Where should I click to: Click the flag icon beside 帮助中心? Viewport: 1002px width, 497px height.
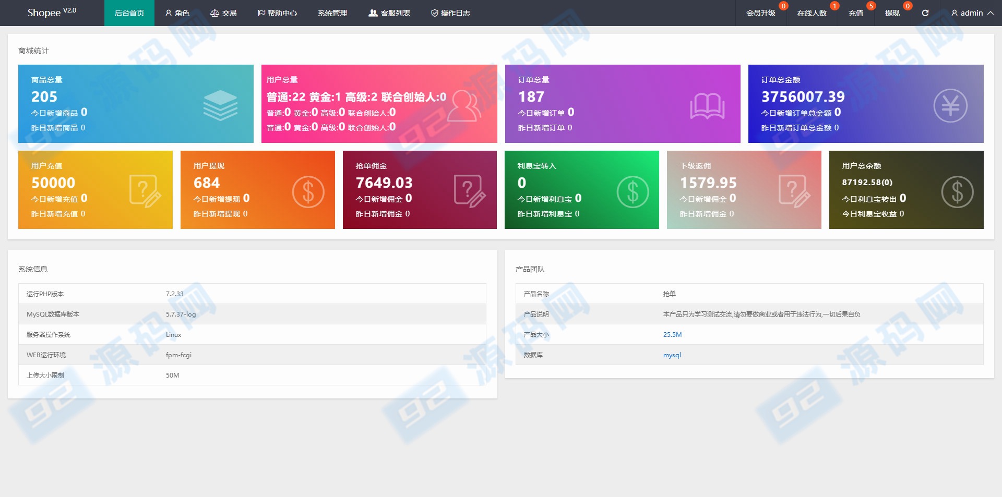[x=261, y=13]
